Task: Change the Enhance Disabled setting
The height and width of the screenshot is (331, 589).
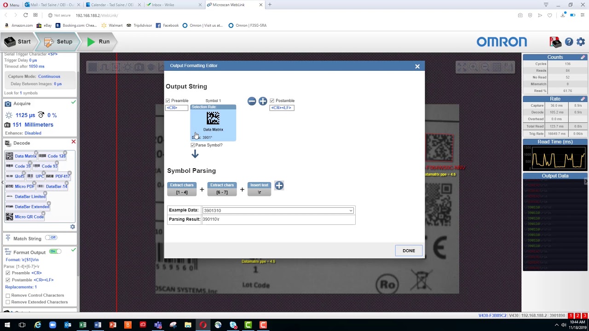Action: 33,133
